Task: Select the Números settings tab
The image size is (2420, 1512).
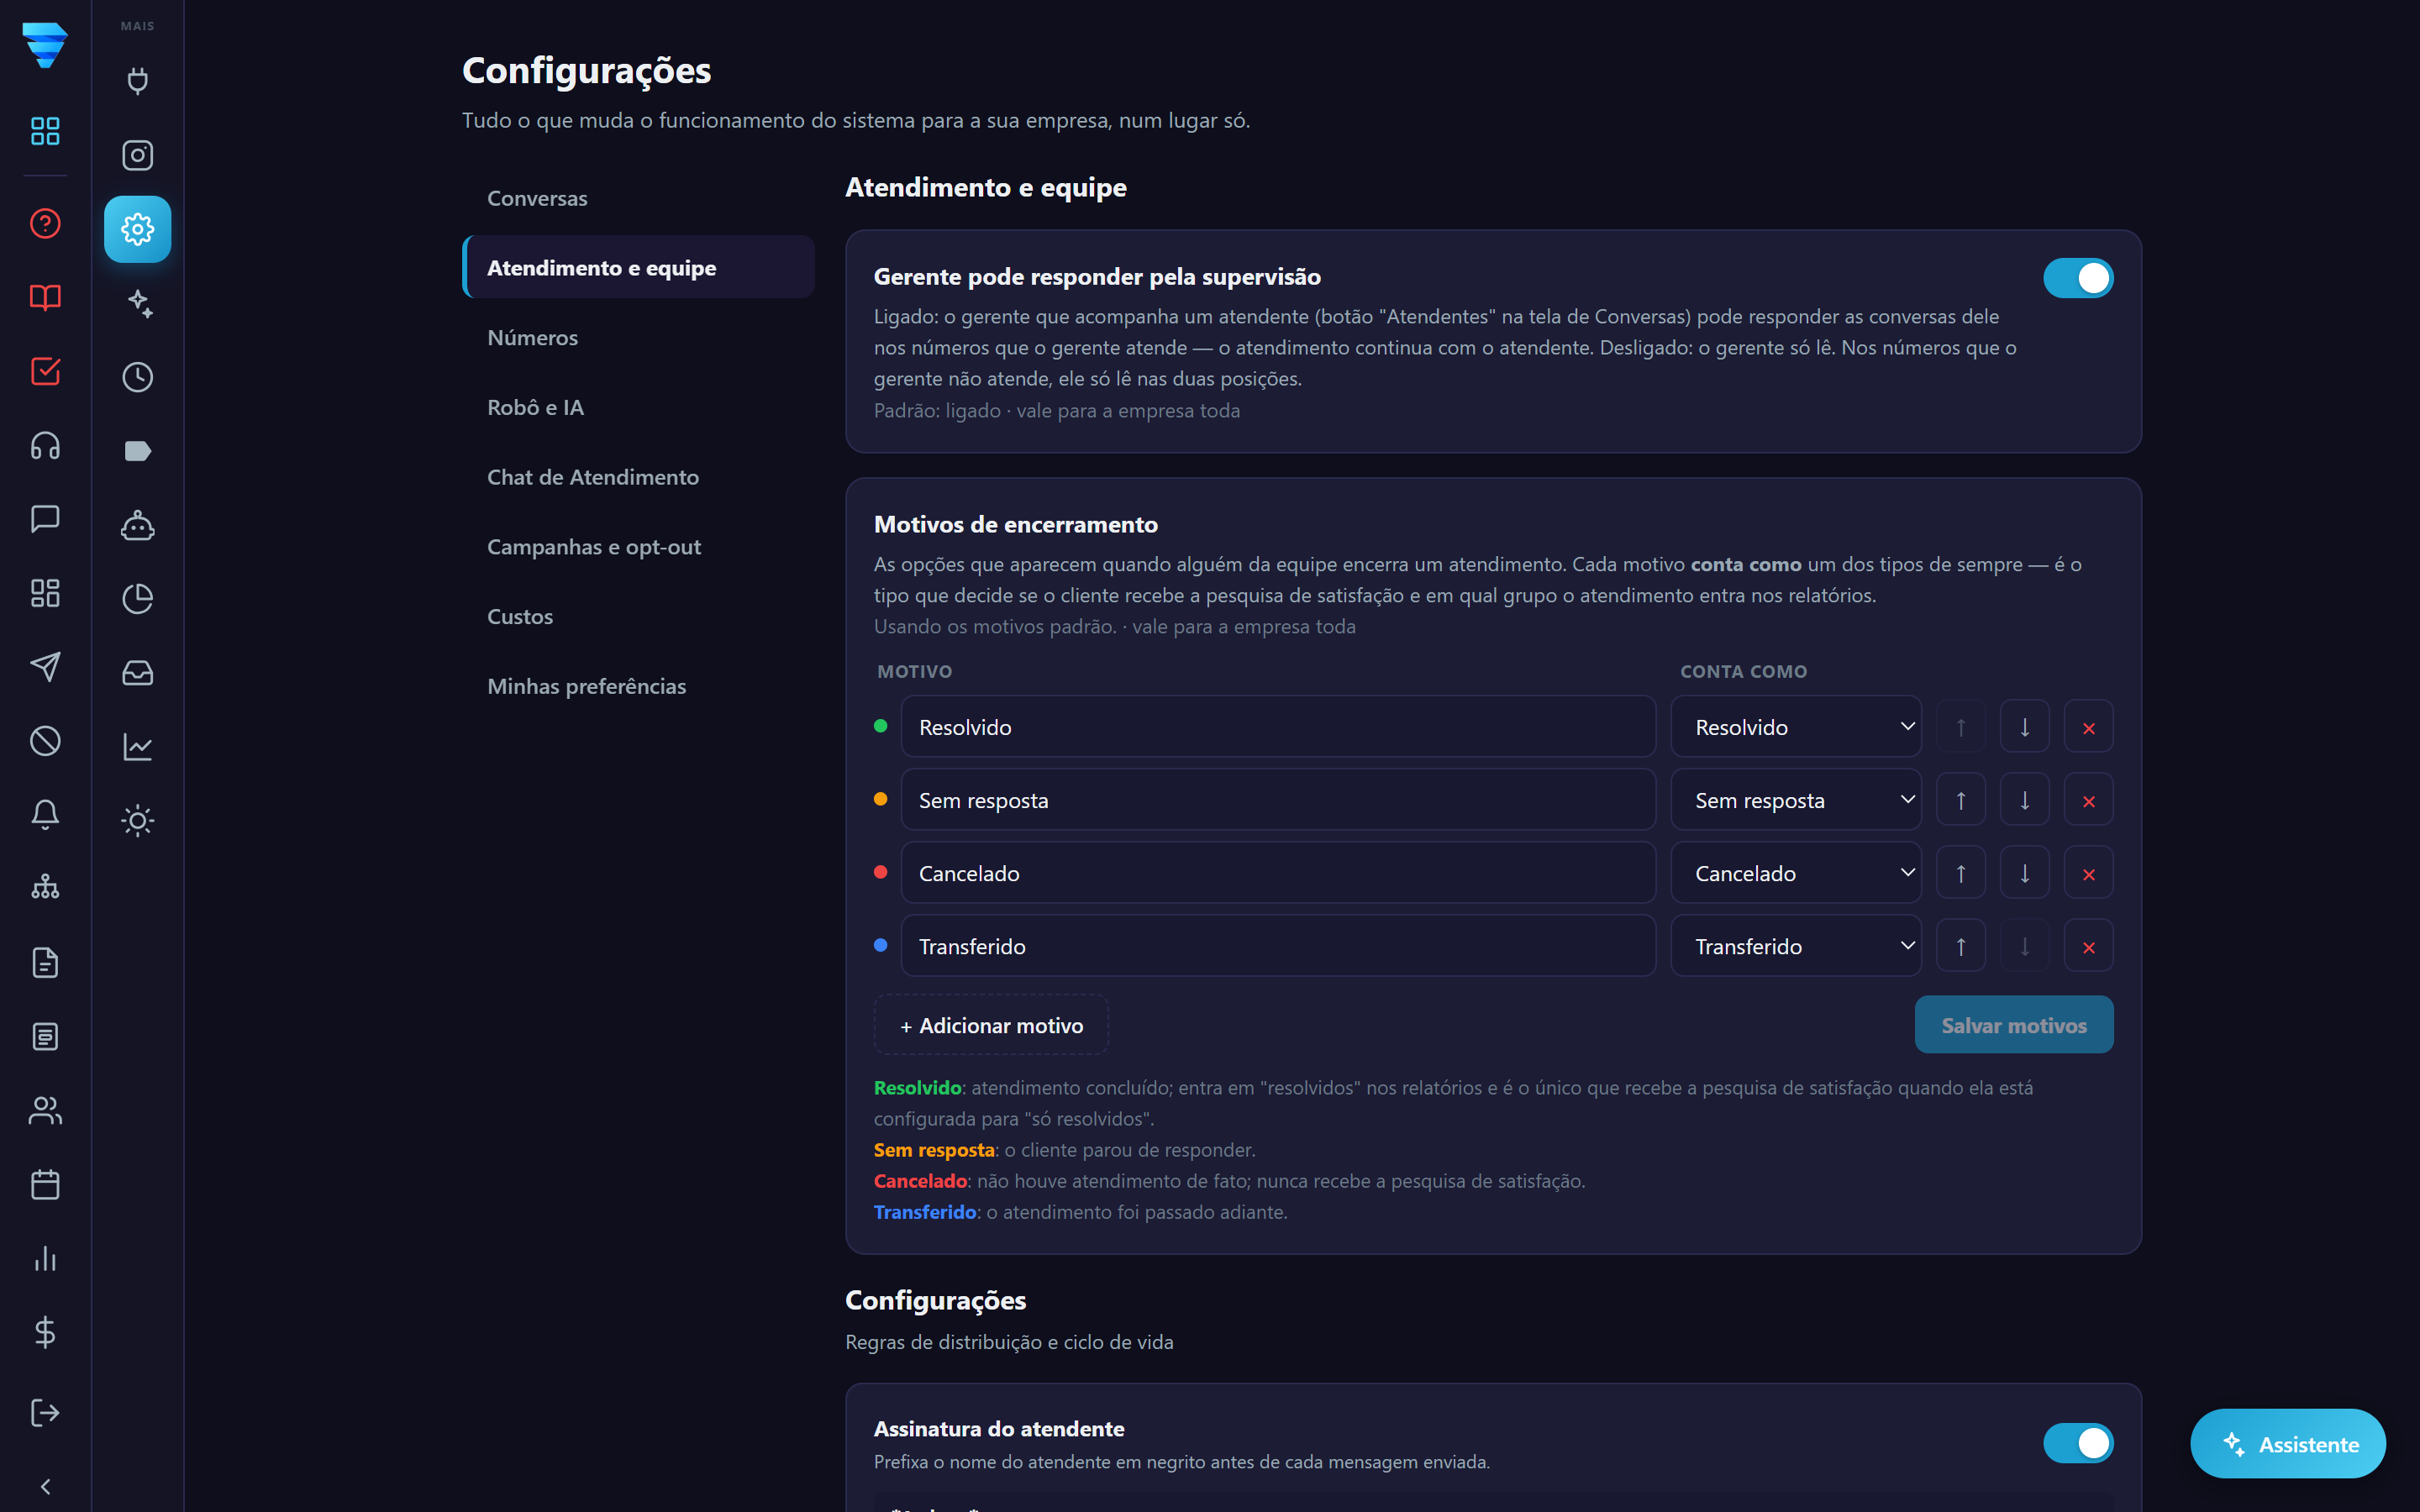Action: point(638,337)
